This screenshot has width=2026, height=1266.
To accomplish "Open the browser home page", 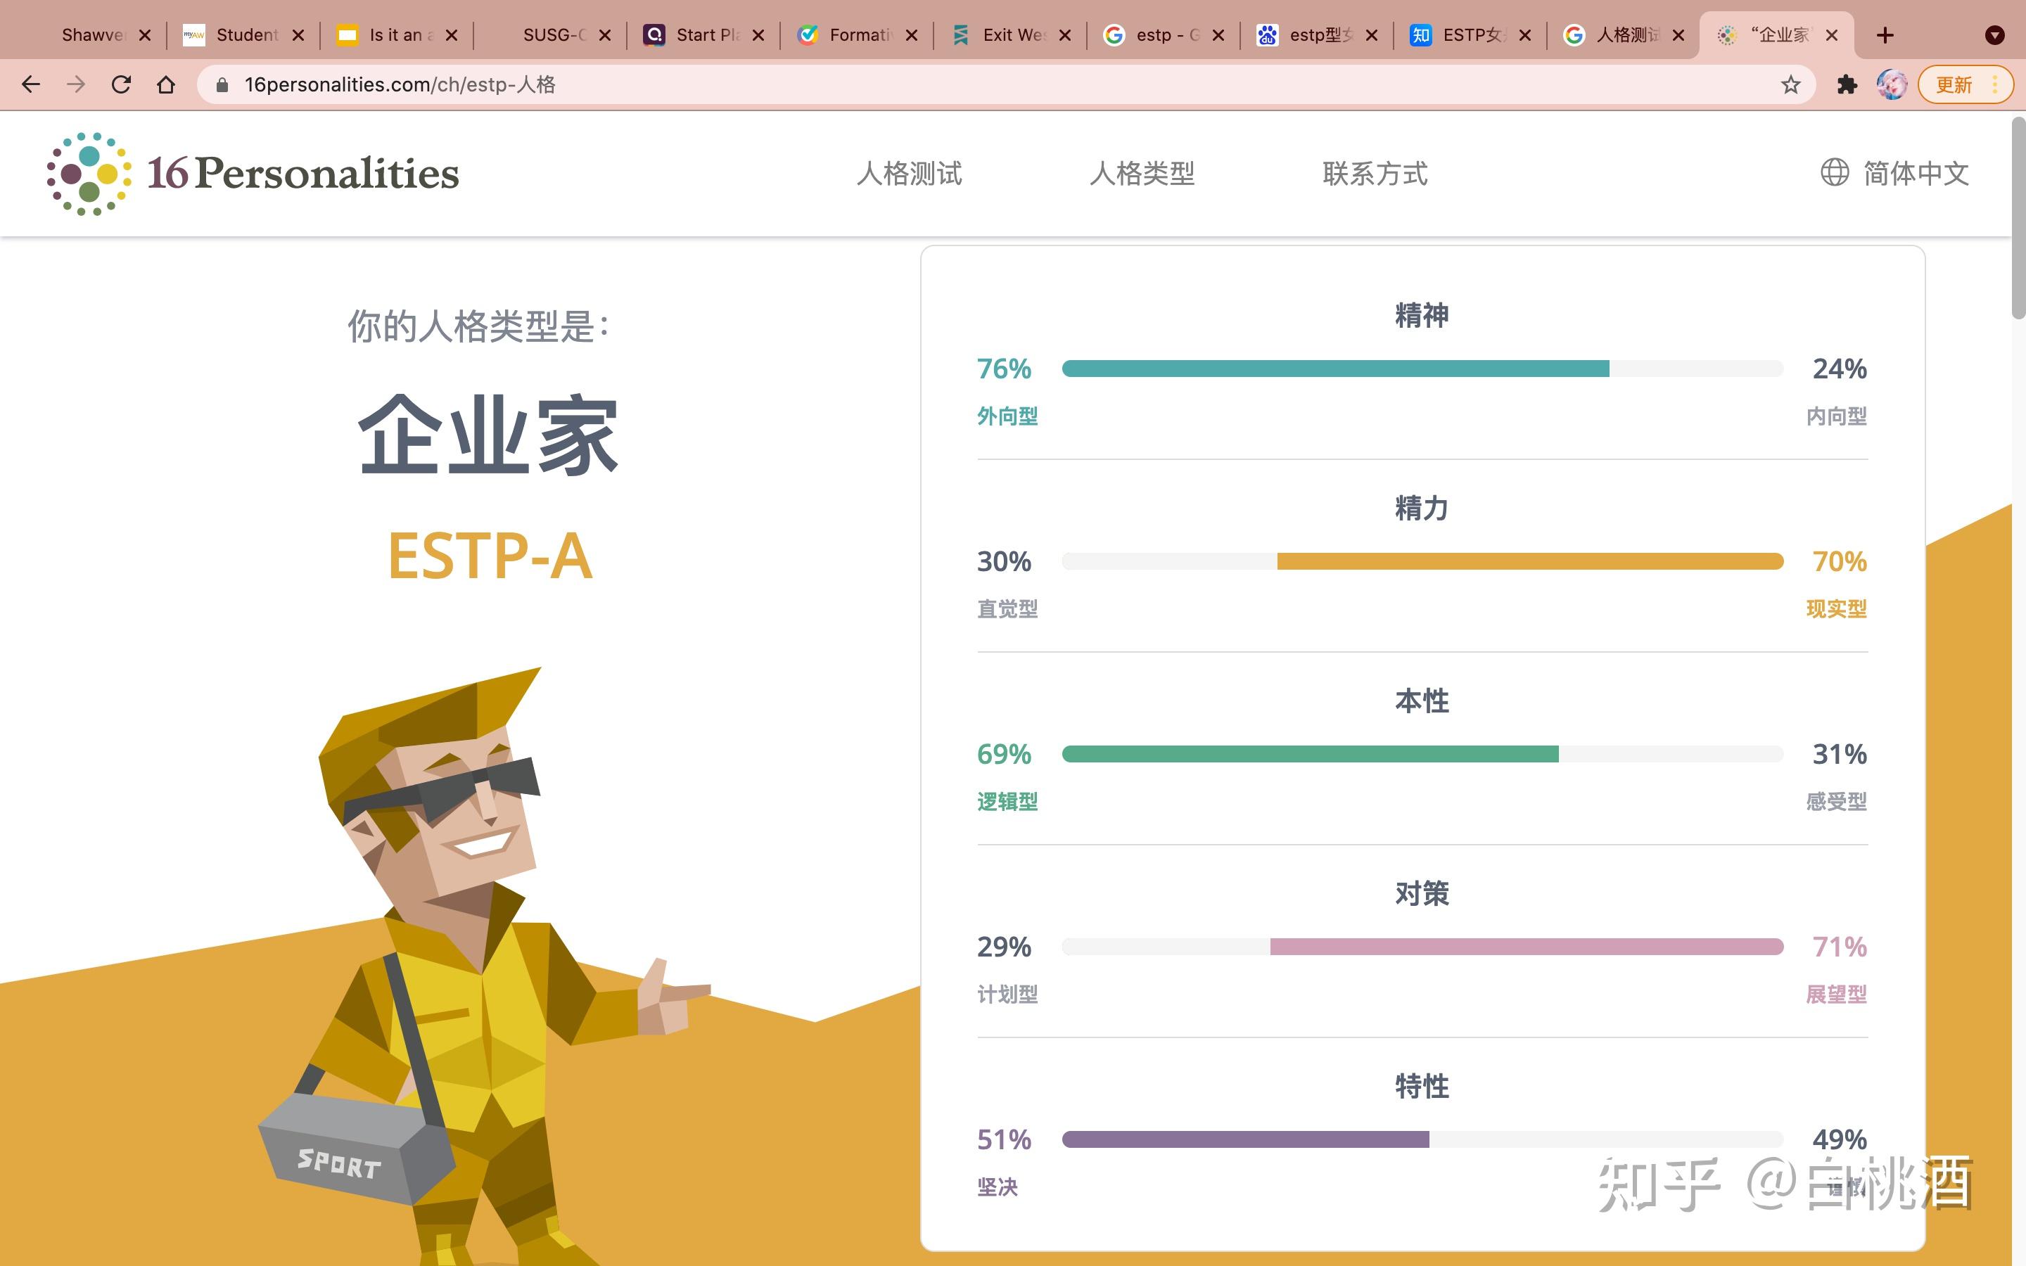I will (166, 84).
